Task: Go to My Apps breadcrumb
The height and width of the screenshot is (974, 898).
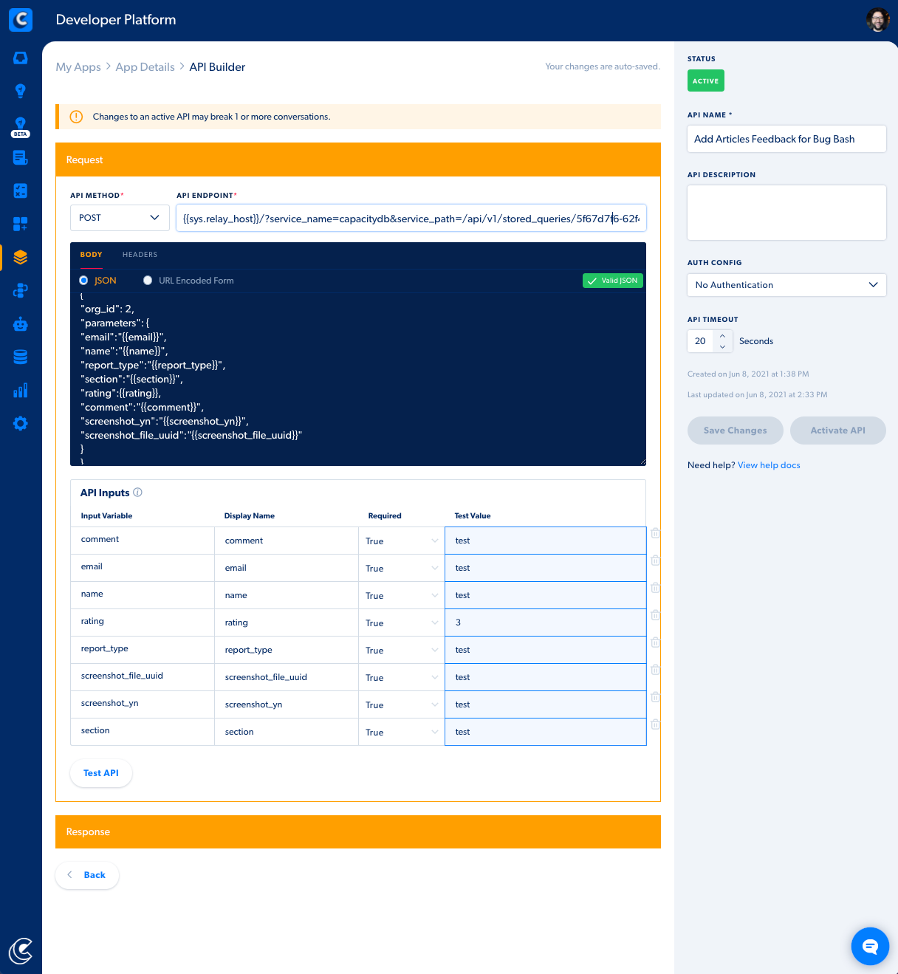Action: 78,67
